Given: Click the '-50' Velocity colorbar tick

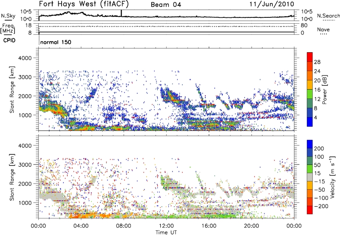Looking at the screenshot, I should pyautogui.click(x=320, y=190).
